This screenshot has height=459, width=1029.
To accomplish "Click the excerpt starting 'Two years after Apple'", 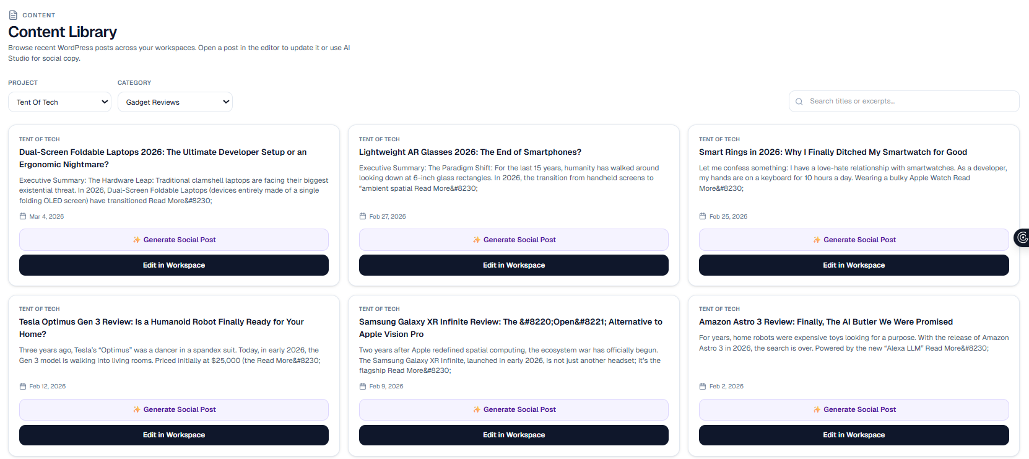I will coord(510,360).
